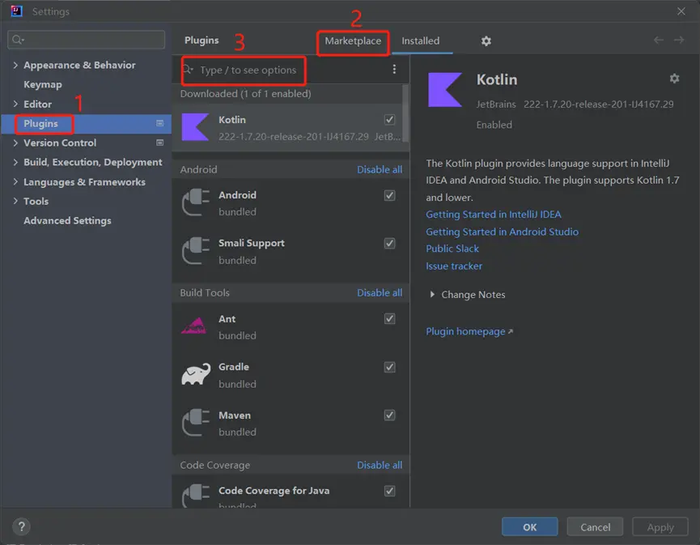Click the Apply button

(660, 526)
